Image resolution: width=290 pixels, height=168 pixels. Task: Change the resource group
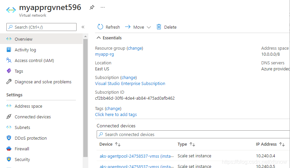(135, 48)
